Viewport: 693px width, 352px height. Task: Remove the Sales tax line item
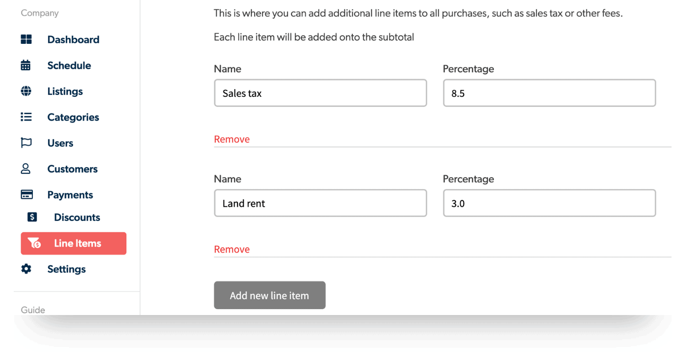point(232,139)
